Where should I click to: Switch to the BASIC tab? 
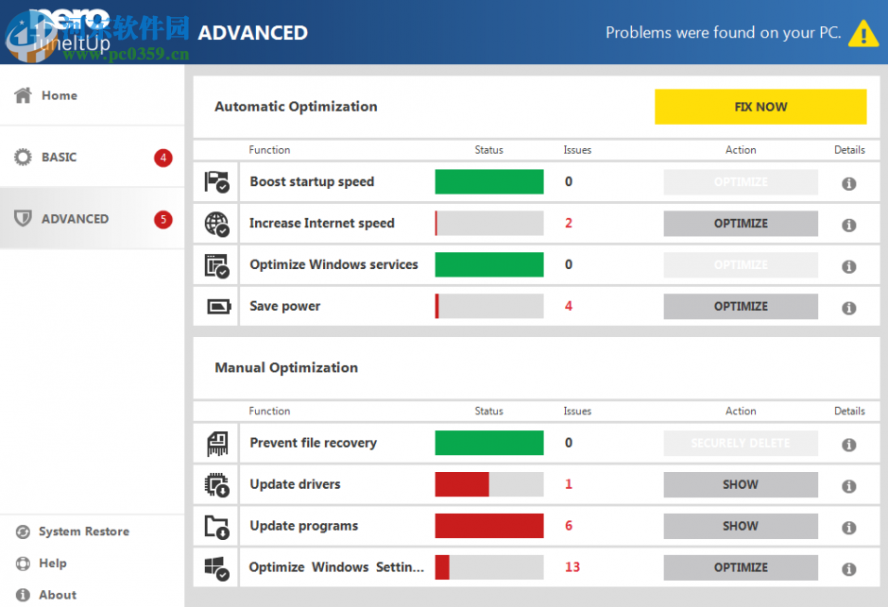coord(59,158)
